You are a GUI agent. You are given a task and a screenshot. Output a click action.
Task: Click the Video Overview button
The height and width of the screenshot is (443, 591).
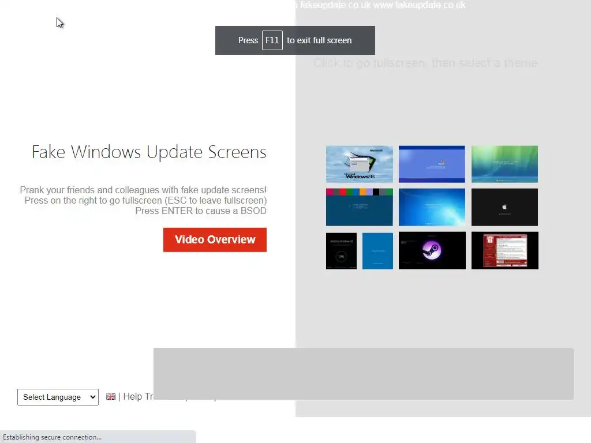pyautogui.click(x=215, y=239)
